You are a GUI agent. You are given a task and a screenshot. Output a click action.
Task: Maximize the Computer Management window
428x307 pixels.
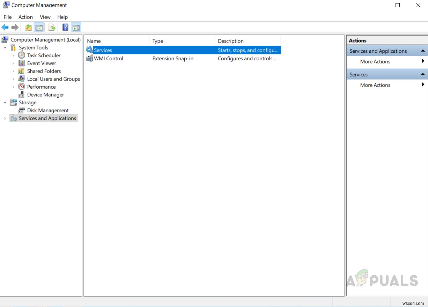point(398,5)
